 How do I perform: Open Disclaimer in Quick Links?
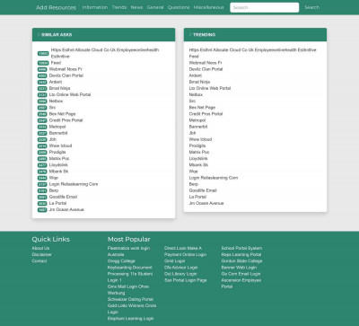[42, 254]
